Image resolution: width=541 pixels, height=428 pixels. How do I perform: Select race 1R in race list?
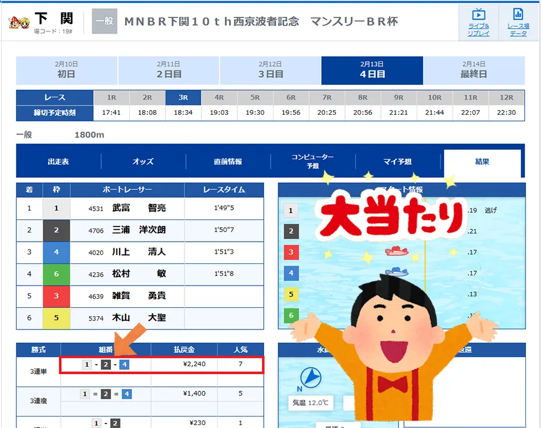(x=111, y=97)
